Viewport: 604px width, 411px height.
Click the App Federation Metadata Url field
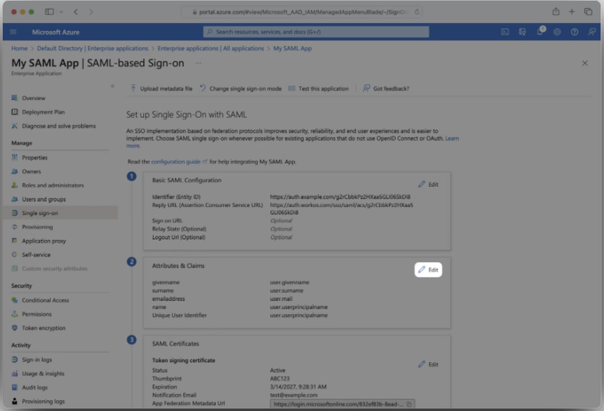coord(343,404)
